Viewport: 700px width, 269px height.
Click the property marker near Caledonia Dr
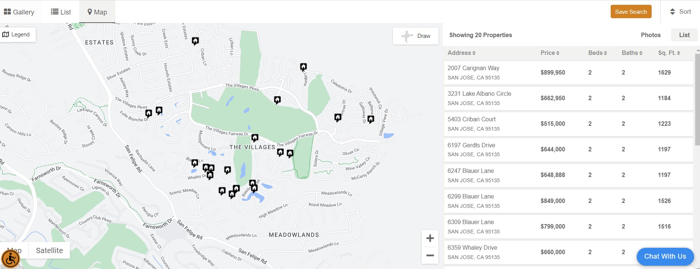[x=303, y=67]
